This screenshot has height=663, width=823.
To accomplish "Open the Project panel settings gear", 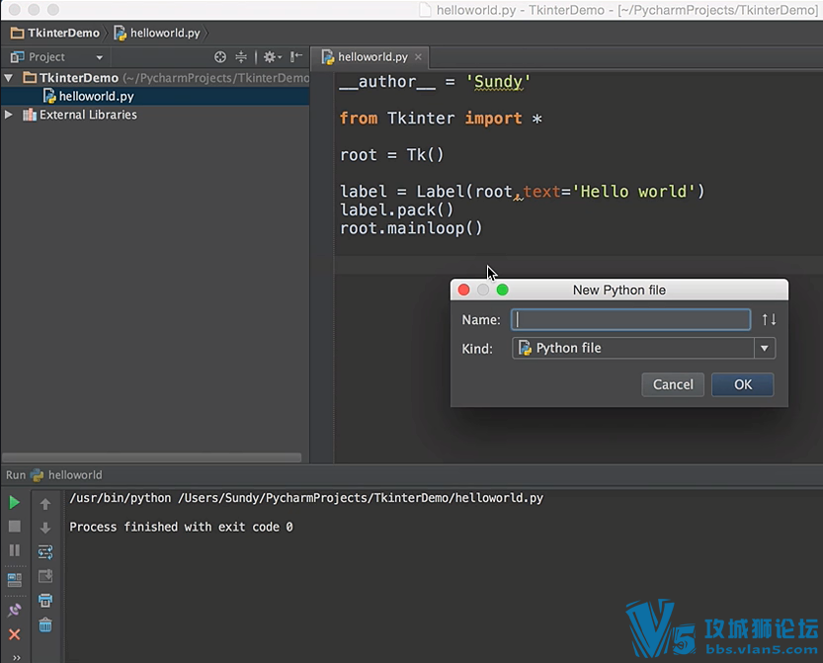I will (272, 56).
